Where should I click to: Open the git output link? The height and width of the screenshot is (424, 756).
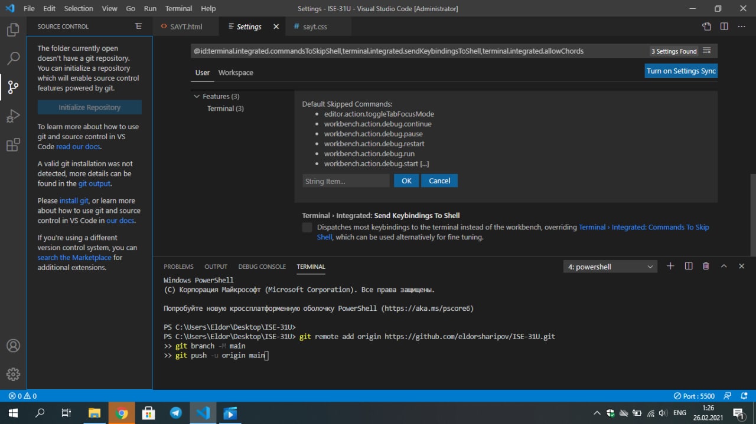94,183
